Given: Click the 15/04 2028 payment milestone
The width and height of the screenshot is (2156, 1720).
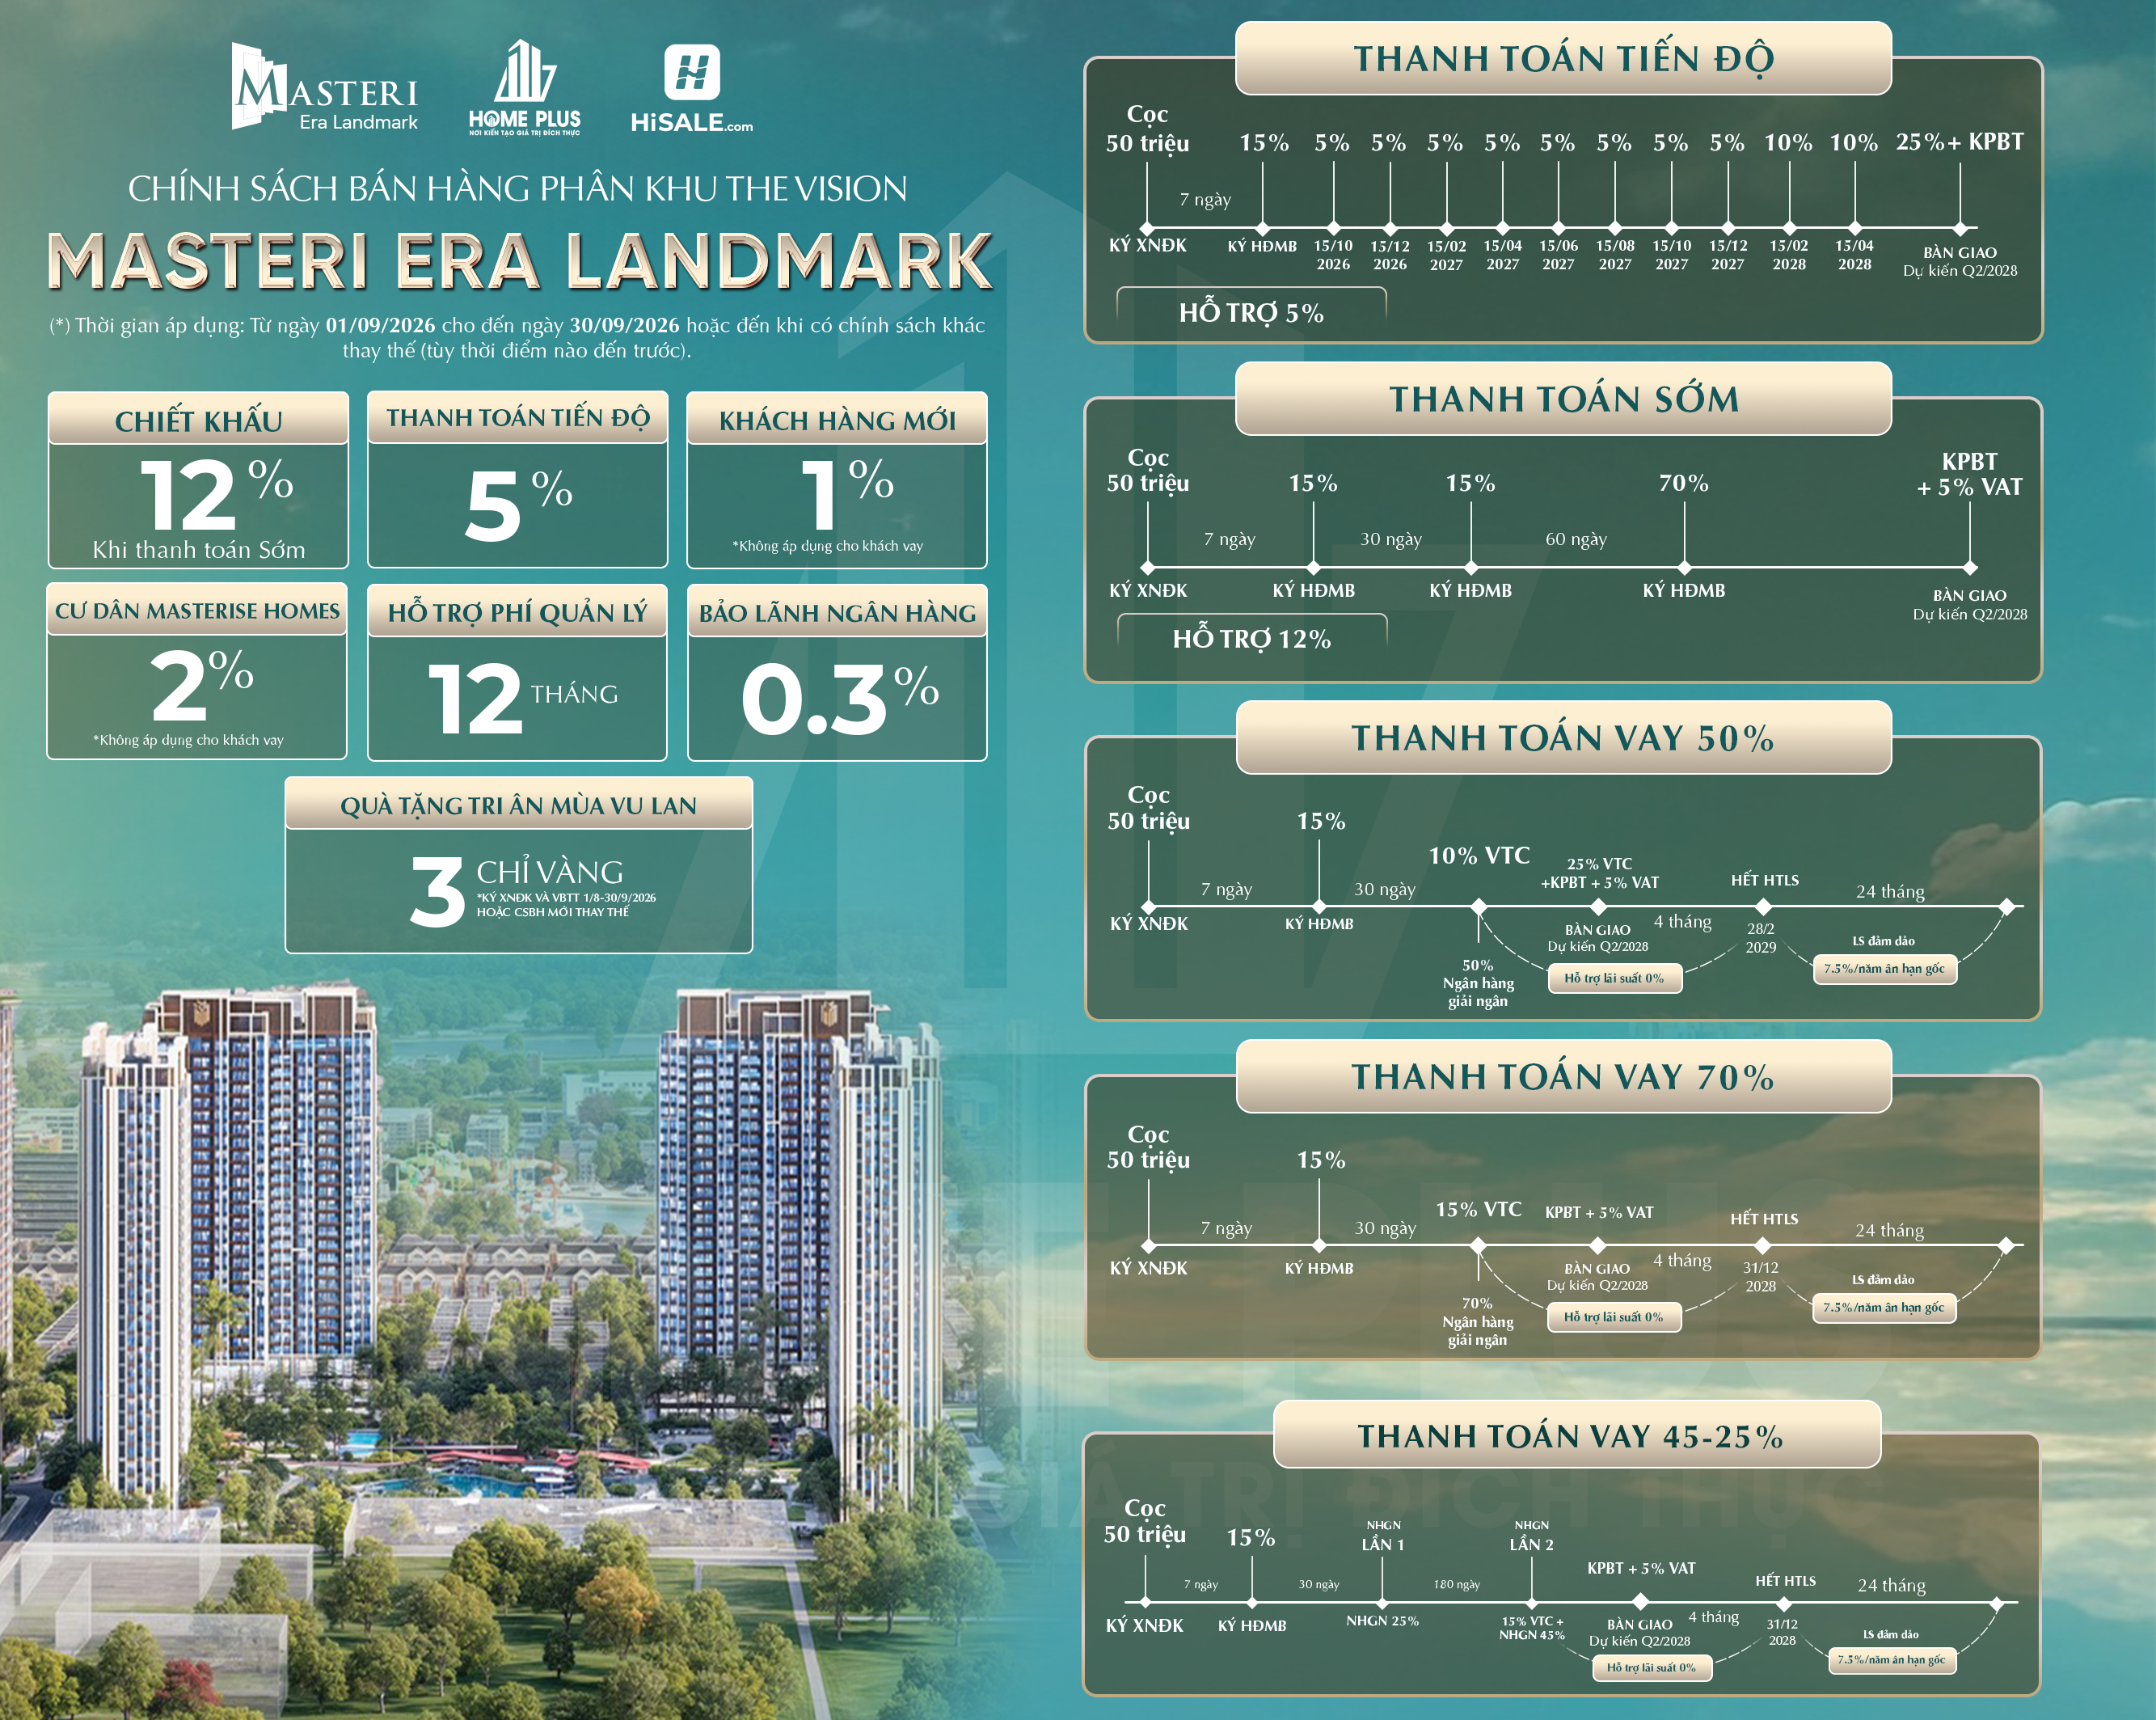Looking at the screenshot, I should click(x=1854, y=254).
